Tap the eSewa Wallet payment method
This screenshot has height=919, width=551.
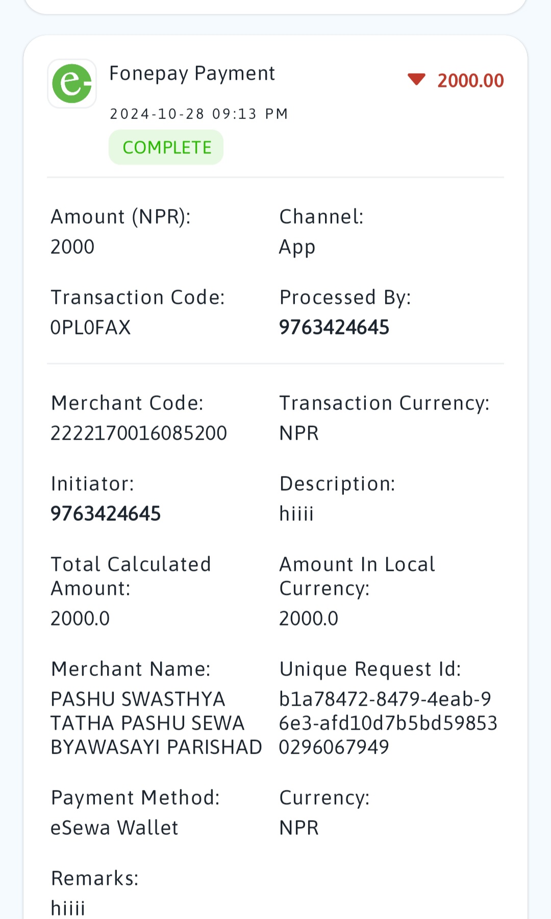point(114,828)
